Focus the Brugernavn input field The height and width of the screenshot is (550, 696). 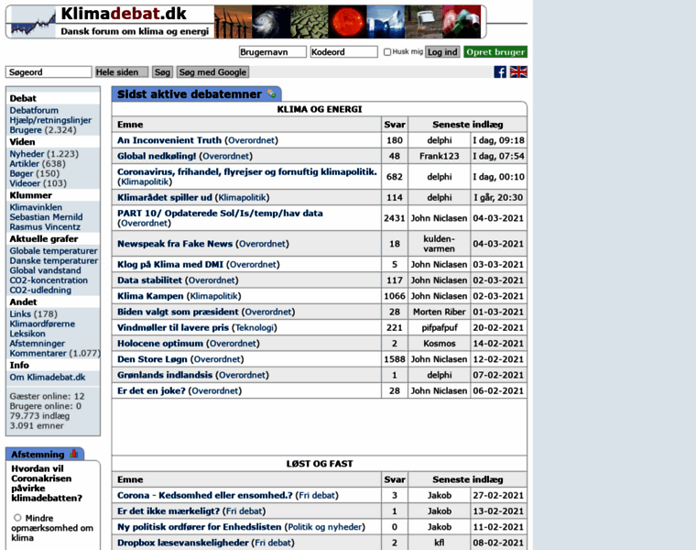tap(273, 52)
